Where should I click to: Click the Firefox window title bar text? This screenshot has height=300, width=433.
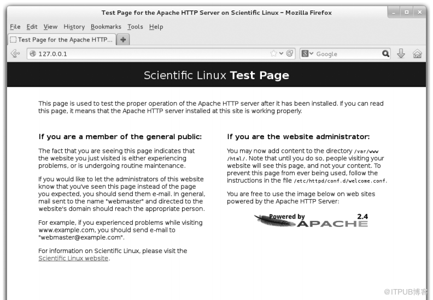click(x=216, y=13)
